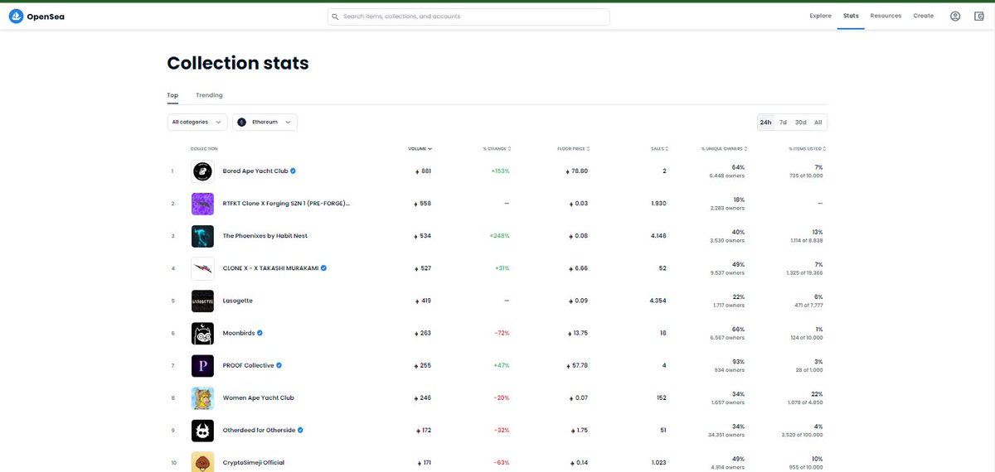Open CryptoSimeji Official link
995x472 pixels.
pos(254,462)
